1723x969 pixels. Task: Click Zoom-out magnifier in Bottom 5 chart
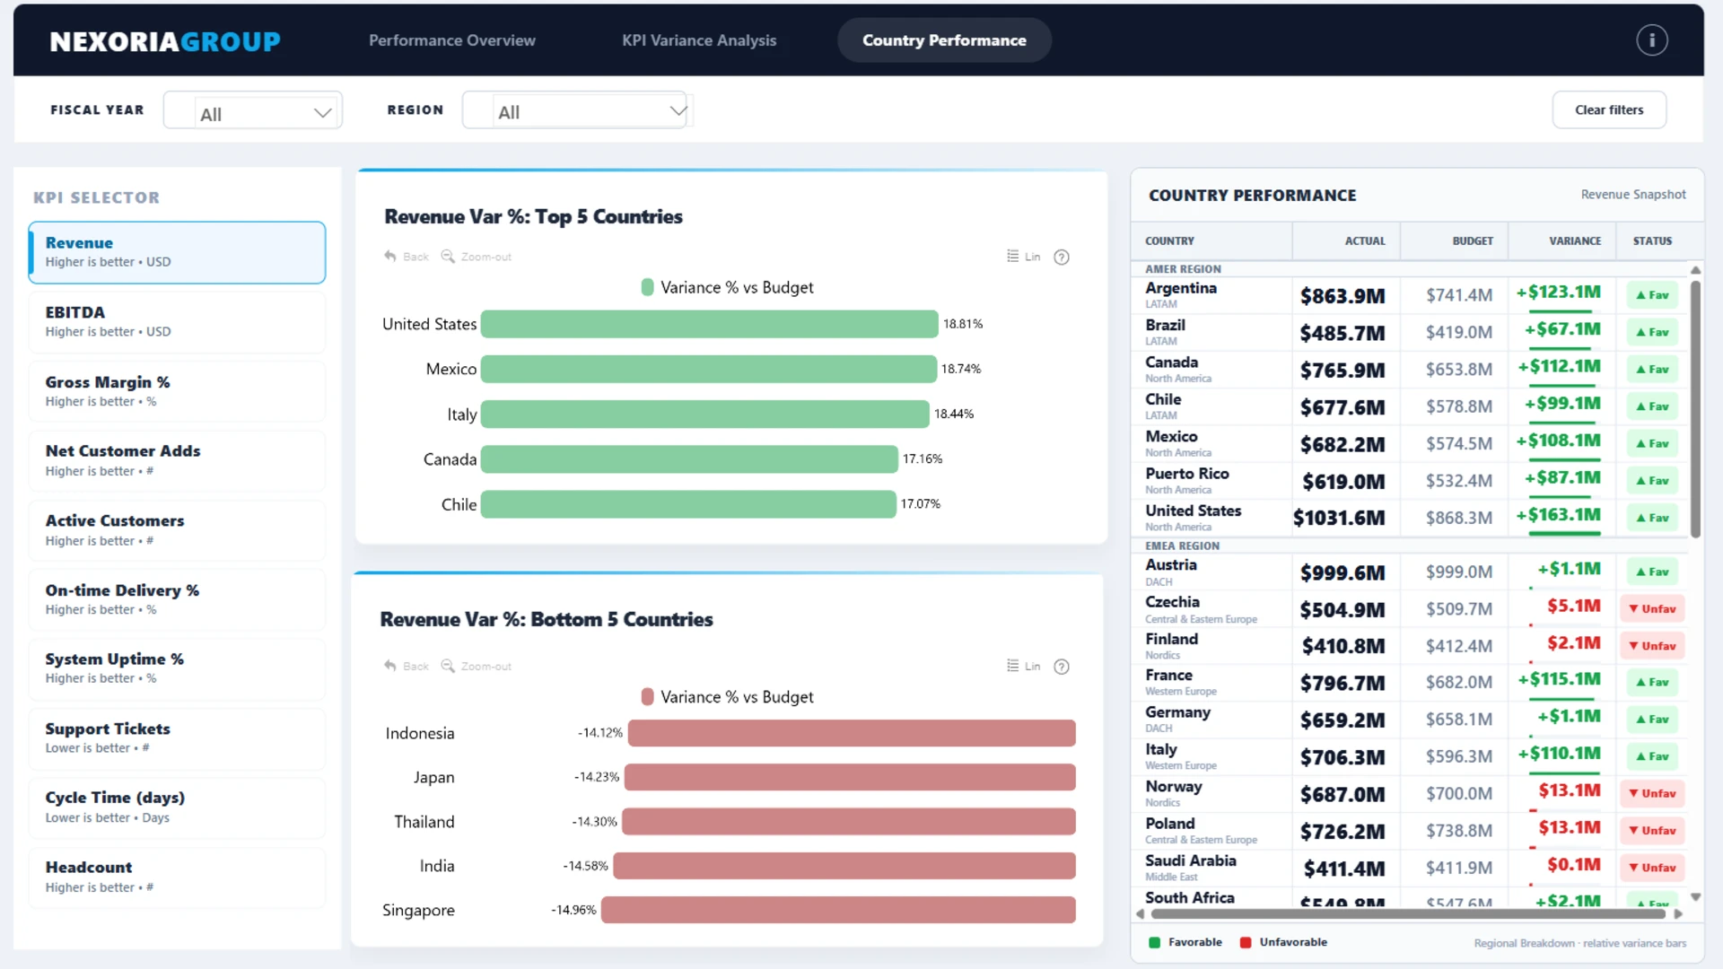tap(448, 666)
